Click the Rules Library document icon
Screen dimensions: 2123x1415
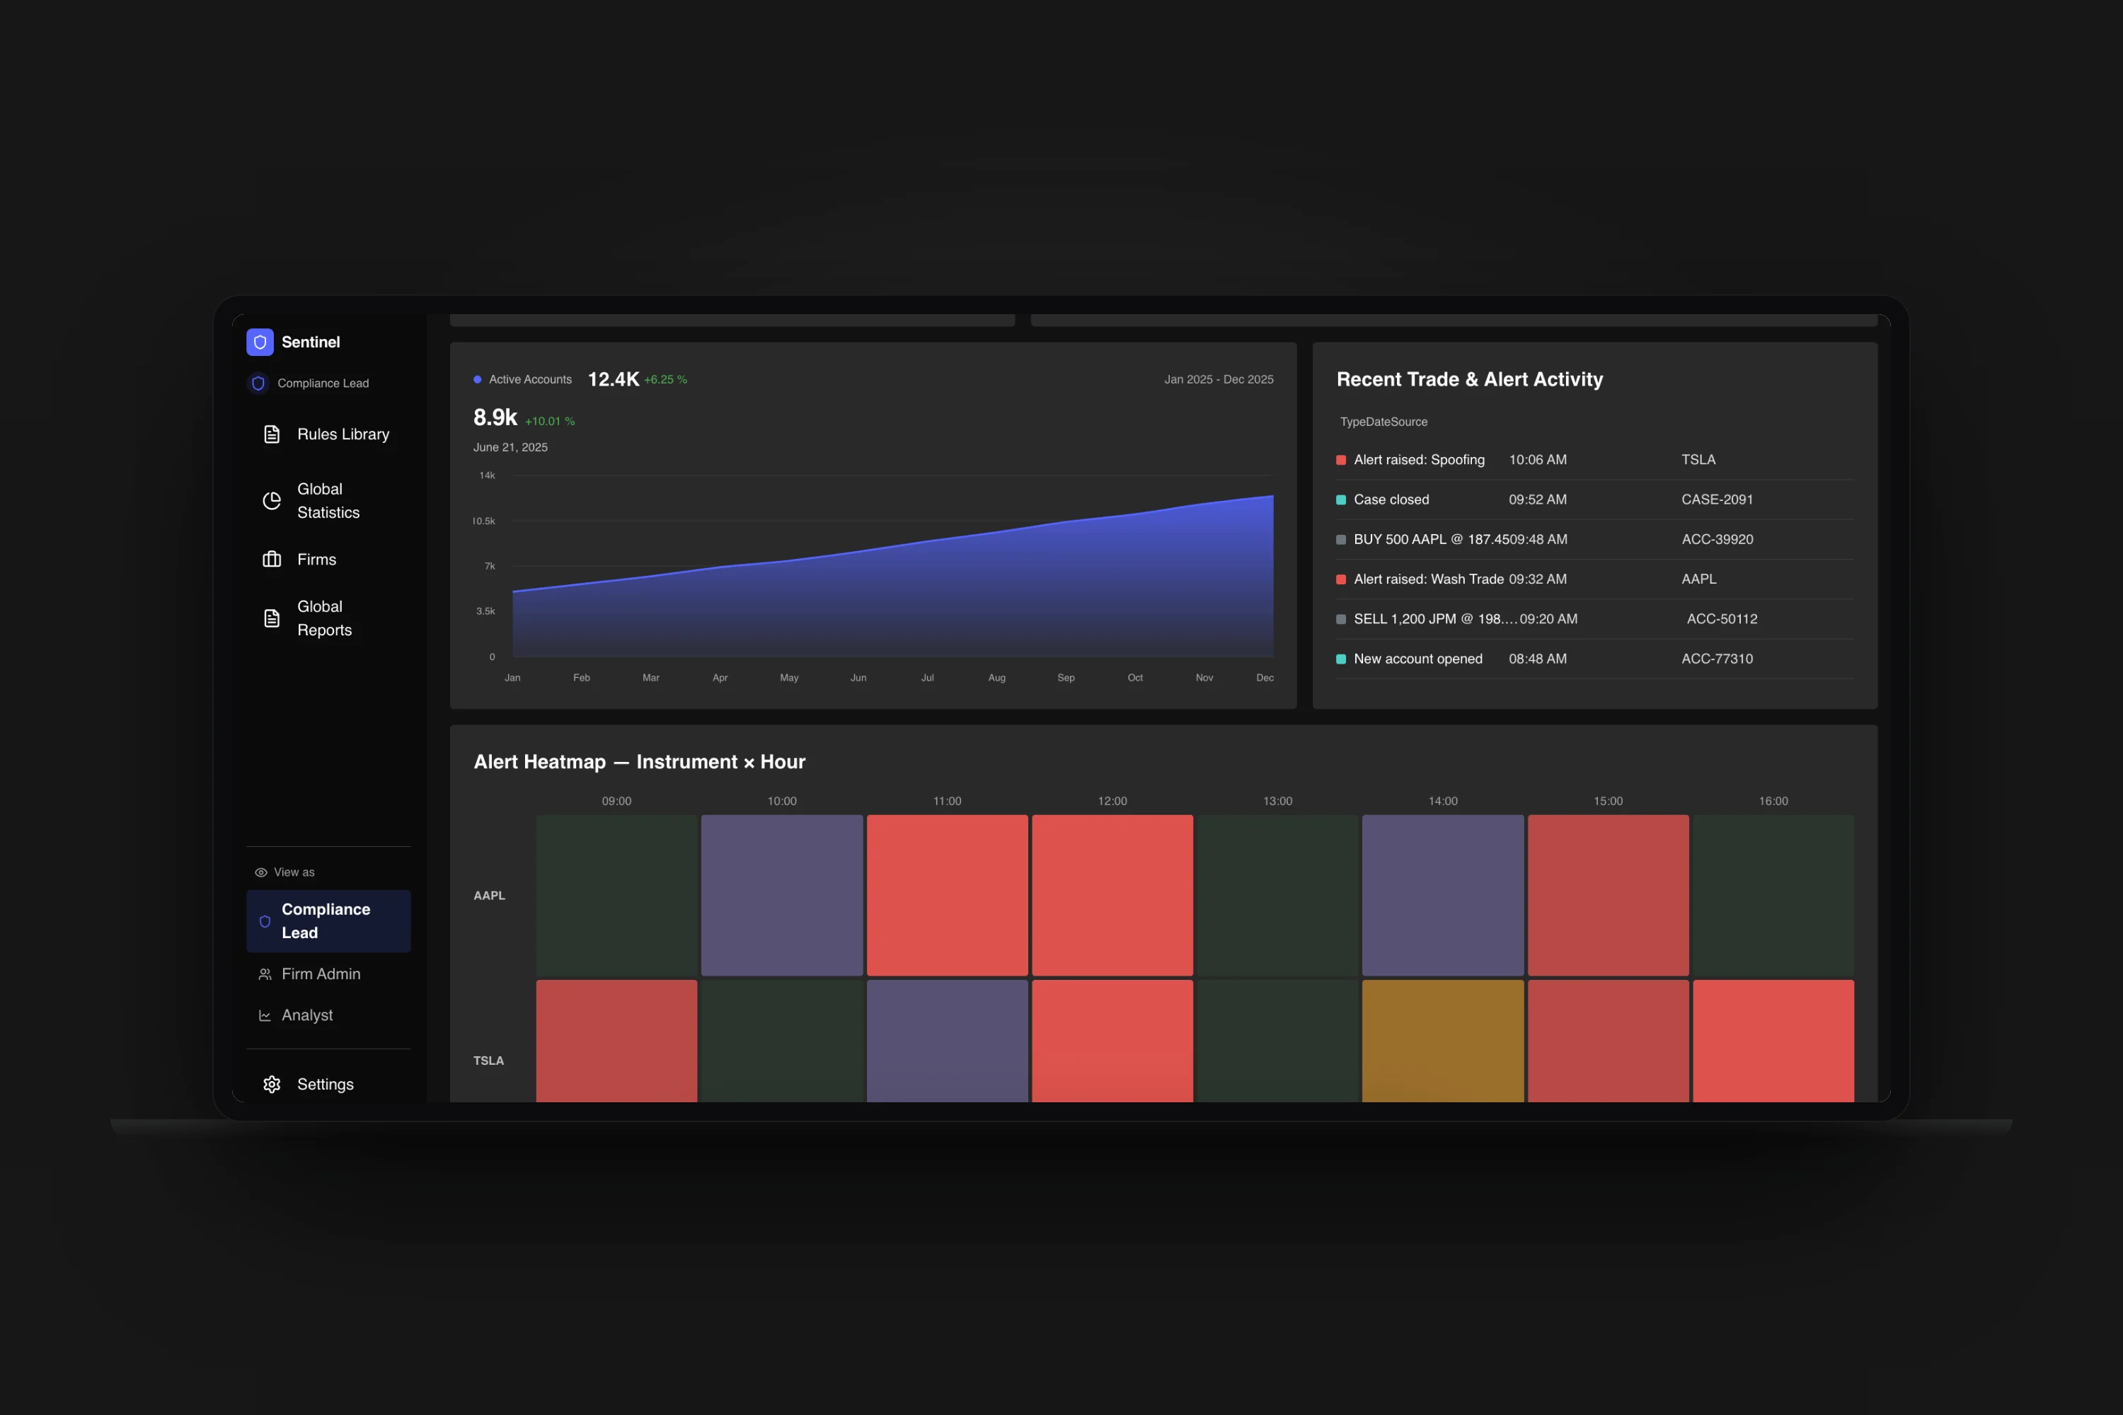pos(272,434)
